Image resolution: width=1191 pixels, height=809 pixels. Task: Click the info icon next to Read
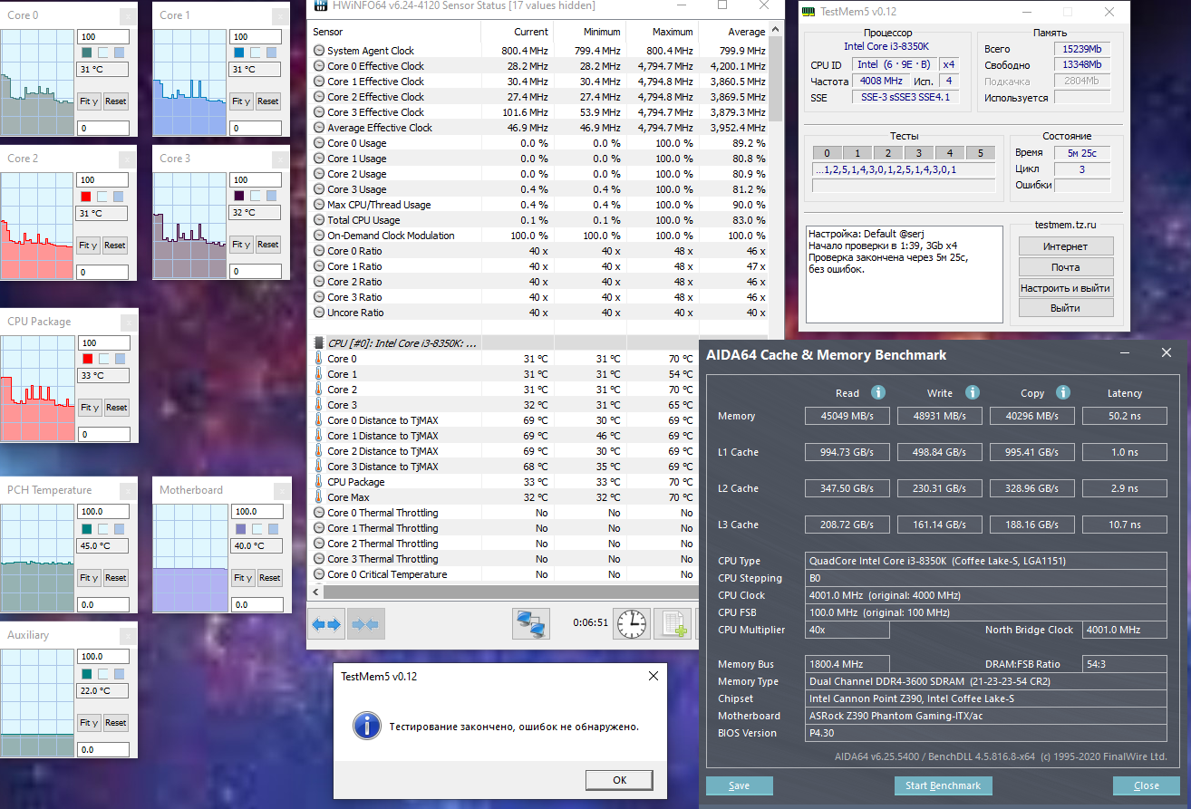click(x=877, y=392)
